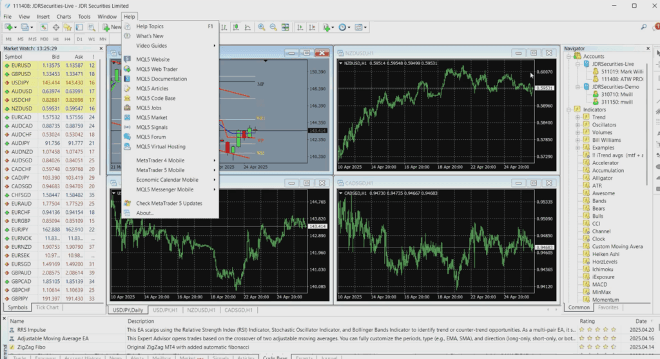
Task: Toggle the Market Watch panel icon
Action: click(x=44, y=27)
